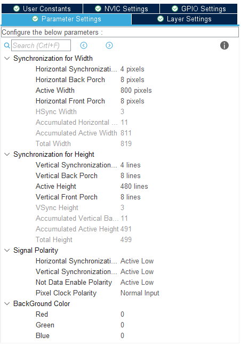Collapse Synchronization for Height section
The image size is (241, 345).
pos(7,155)
